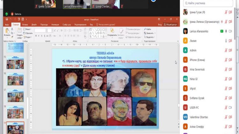Click the slide panel scrollbar thumb
The image size is (239, 134).
coord(28,108)
